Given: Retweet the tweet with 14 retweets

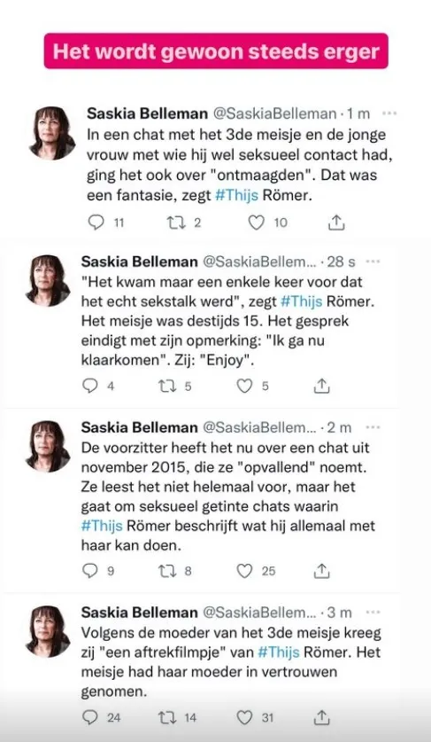Looking at the screenshot, I should pyautogui.click(x=166, y=718).
